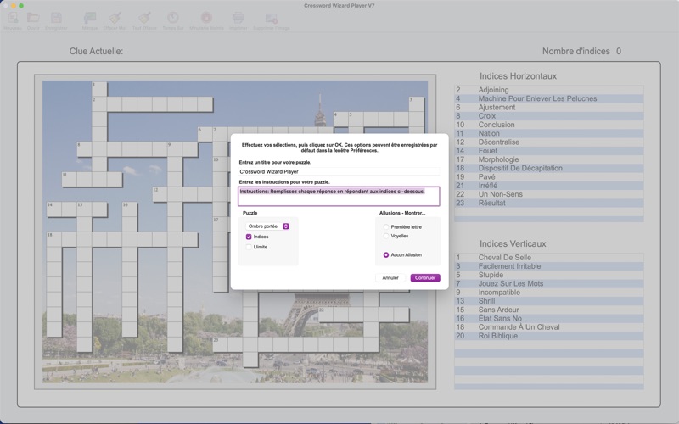
Task: Select horizontal clue 12 Décentralise
Action: click(548, 142)
